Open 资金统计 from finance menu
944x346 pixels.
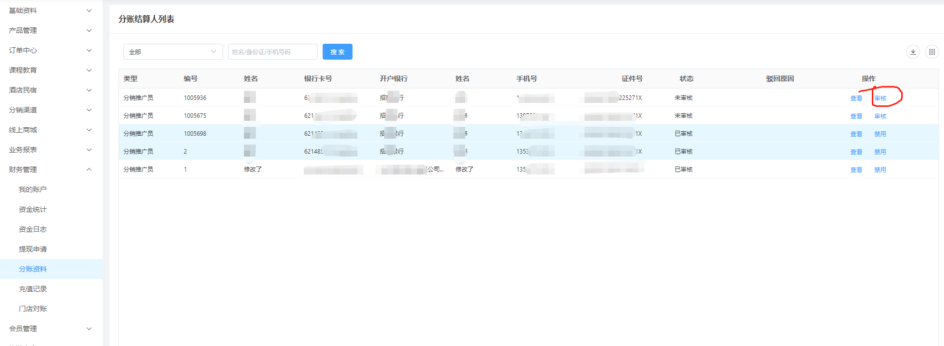(33, 209)
